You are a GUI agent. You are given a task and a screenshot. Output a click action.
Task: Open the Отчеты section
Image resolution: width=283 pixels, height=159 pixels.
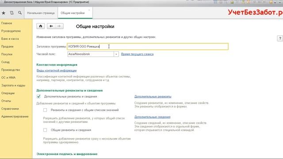point(6,101)
